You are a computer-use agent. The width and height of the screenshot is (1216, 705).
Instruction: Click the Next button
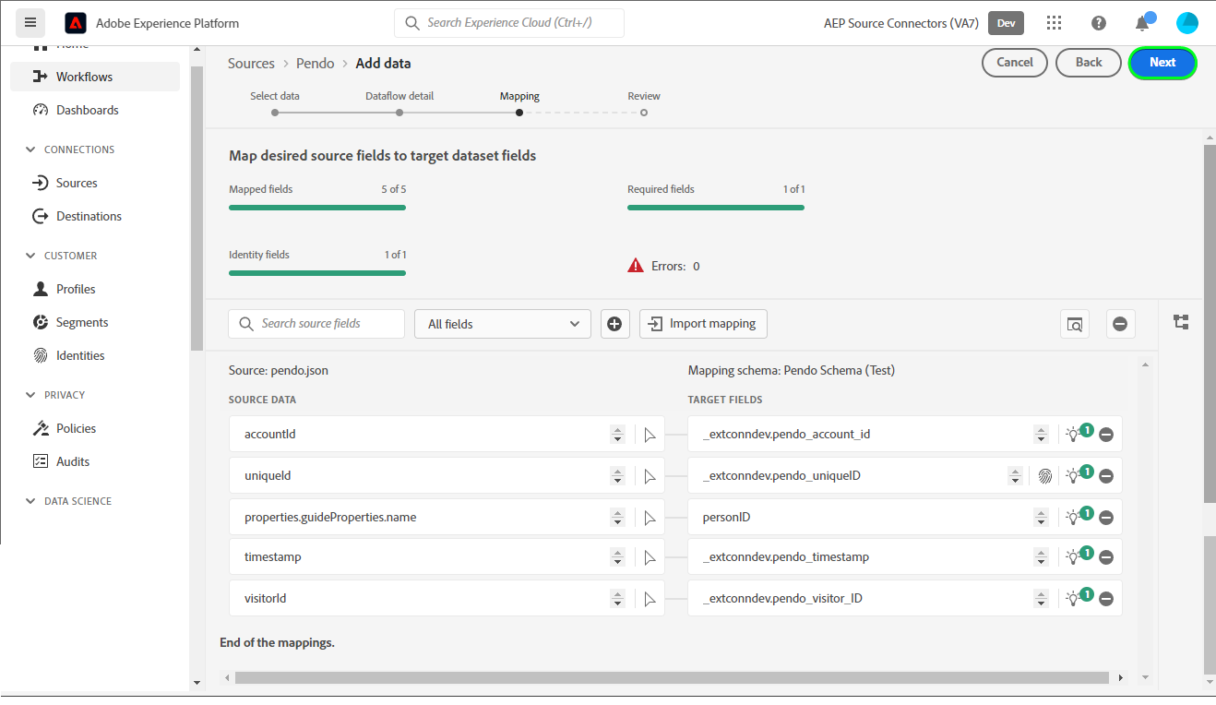(1162, 63)
